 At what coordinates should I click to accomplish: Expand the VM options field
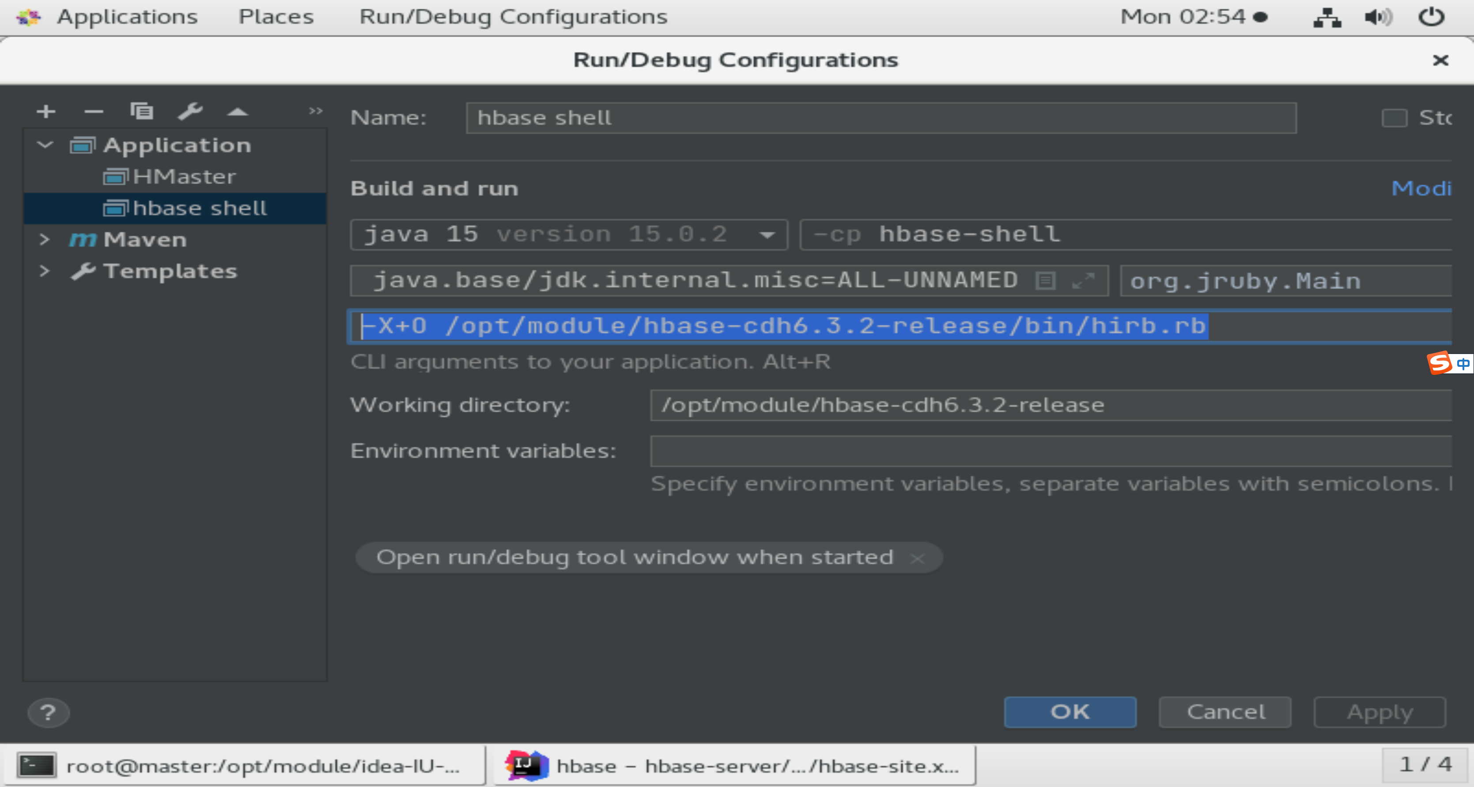(x=1083, y=280)
